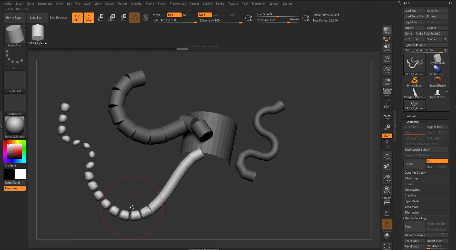The image size is (456, 250).
Task: Enable Dynamic Persp on the right shelf
Action: point(387,92)
